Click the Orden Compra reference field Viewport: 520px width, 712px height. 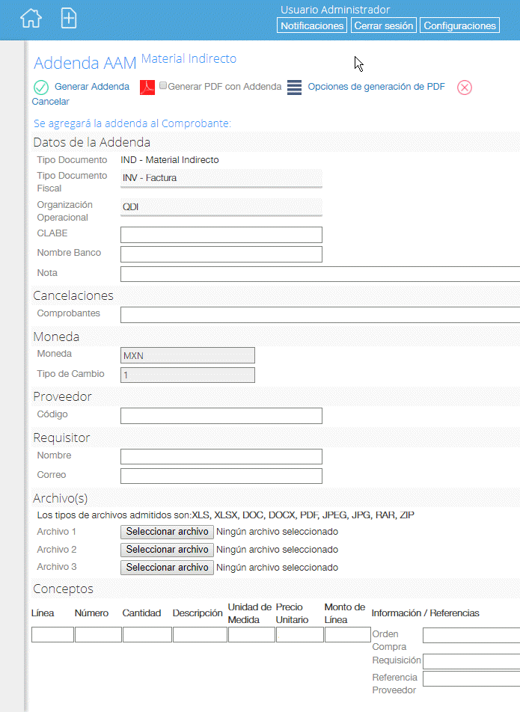tap(471, 635)
